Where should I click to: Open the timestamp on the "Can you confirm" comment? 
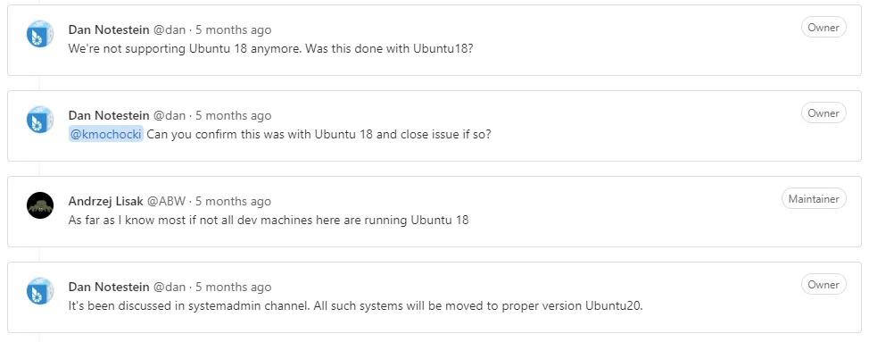point(234,115)
